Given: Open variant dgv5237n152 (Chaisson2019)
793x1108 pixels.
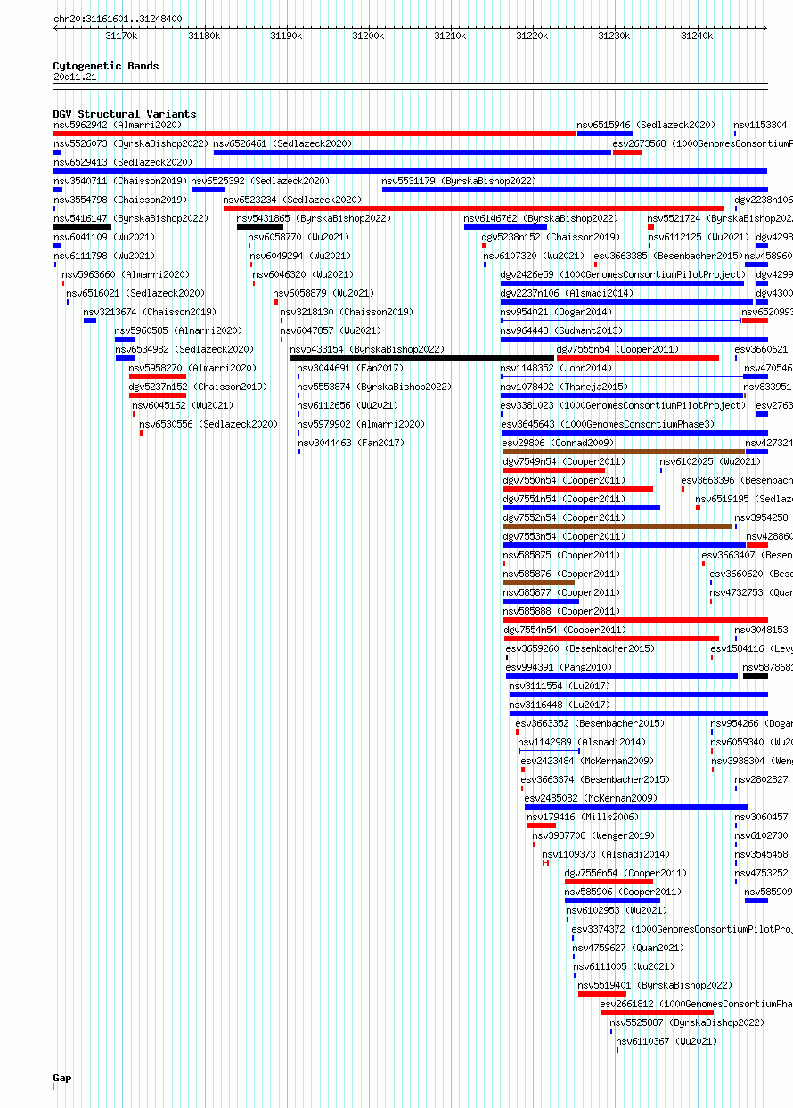Looking at the screenshot, I should click(198, 387).
